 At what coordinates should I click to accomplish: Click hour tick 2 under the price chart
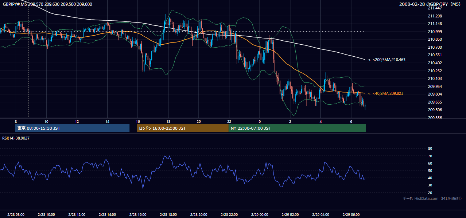[290, 121]
